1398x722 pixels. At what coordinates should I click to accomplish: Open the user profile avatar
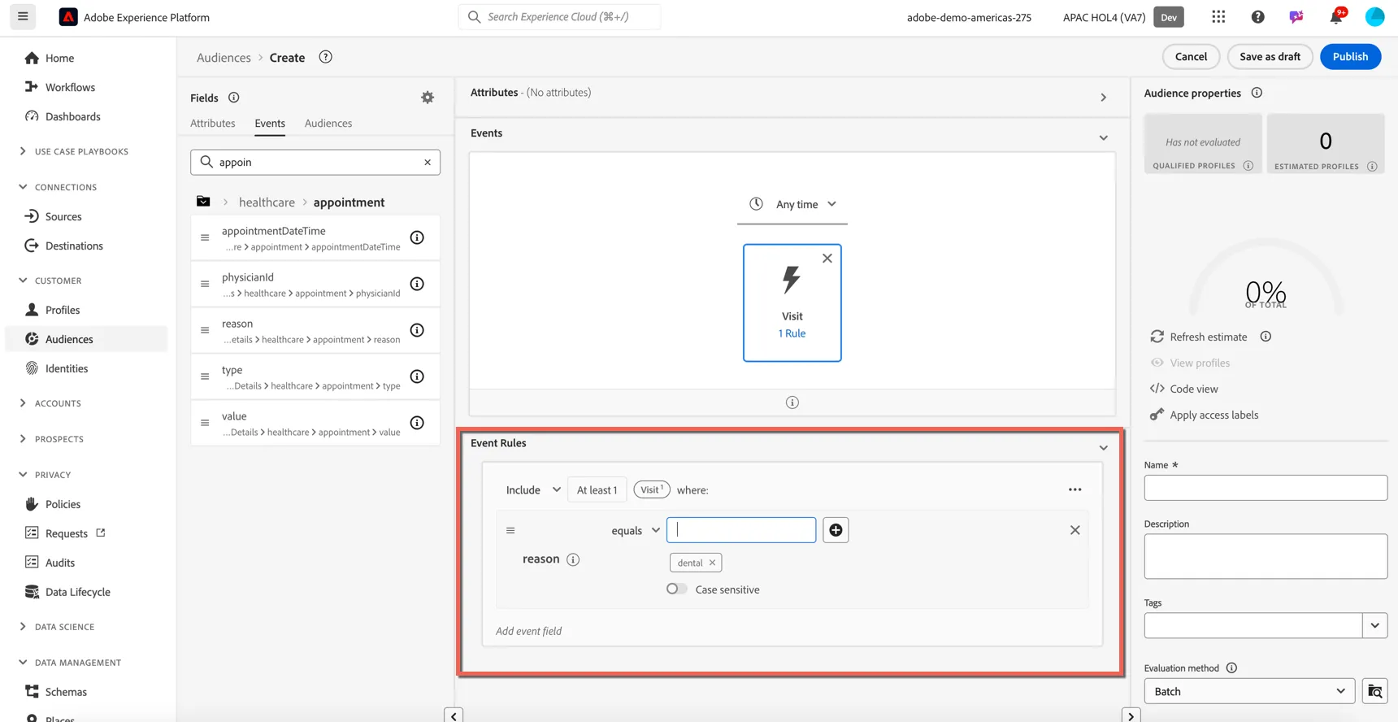pyautogui.click(x=1374, y=17)
